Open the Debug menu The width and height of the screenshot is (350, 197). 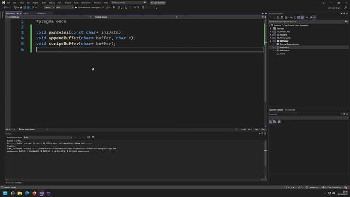pyautogui.click(x=52, y=3)
